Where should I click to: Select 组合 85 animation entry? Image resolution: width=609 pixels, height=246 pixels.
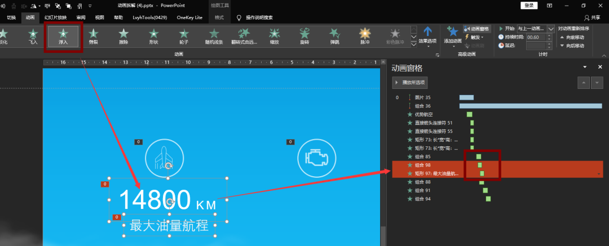point(422,156)
